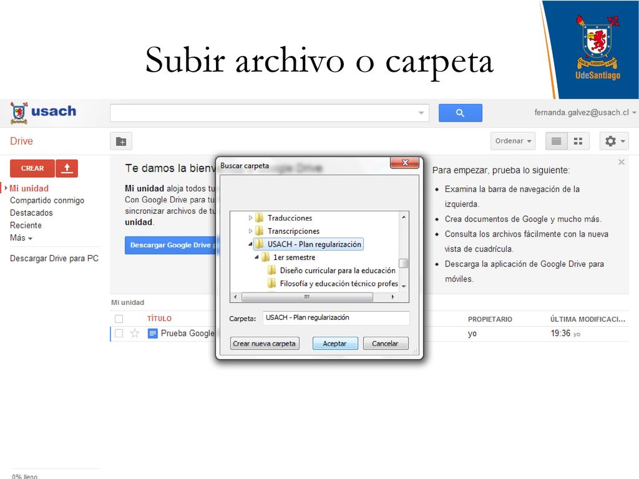Viewport: 639px width, 479px height.
Task: Click the Drive heading link
Action: [21, 141]
